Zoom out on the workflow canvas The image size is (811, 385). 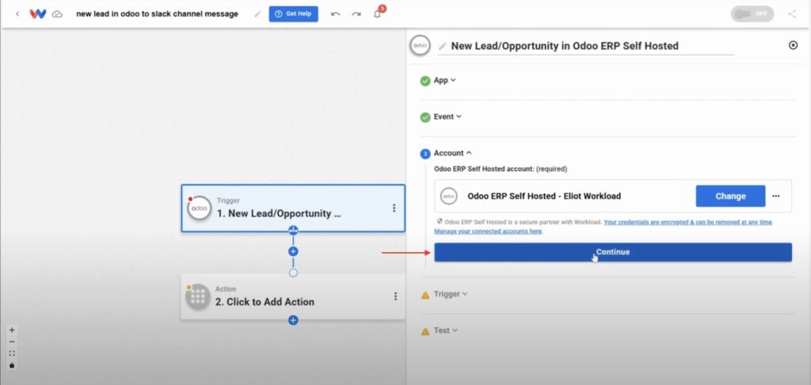point(12,342)
